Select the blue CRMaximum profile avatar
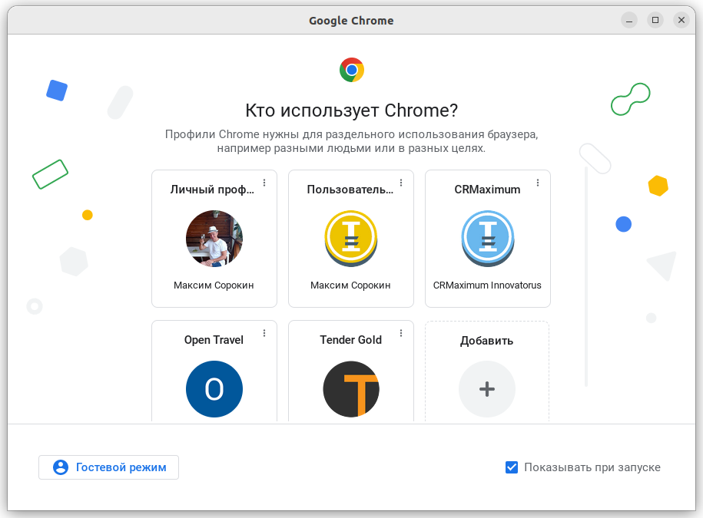The height and width of the screenshot is (518, 703). pos(488,239)
